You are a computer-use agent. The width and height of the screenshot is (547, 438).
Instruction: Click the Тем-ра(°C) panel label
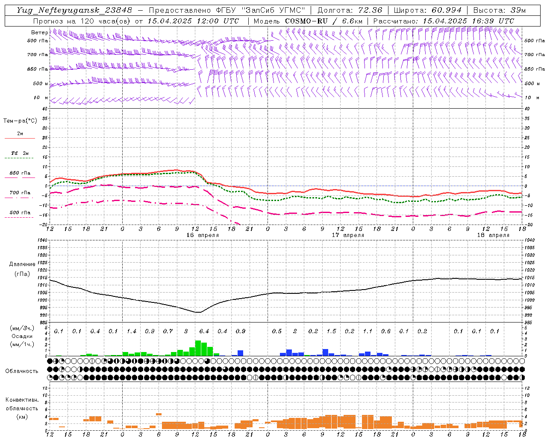[x=20, y=121]
